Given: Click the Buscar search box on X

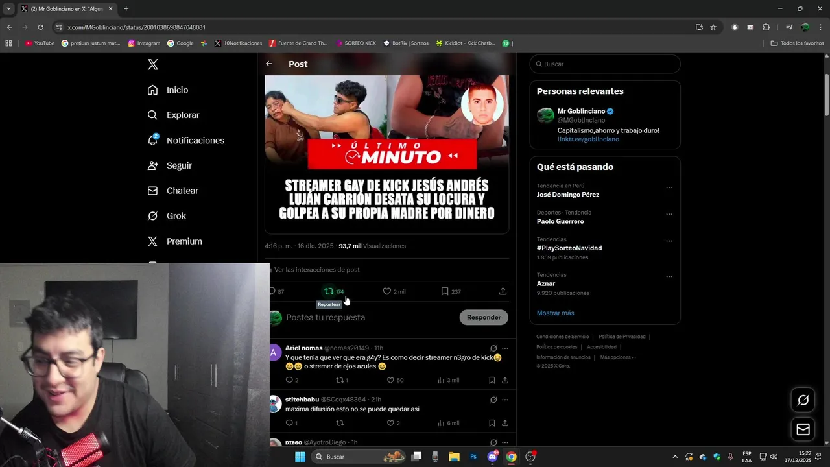Looking at the screenshot, I should (605, 64).
